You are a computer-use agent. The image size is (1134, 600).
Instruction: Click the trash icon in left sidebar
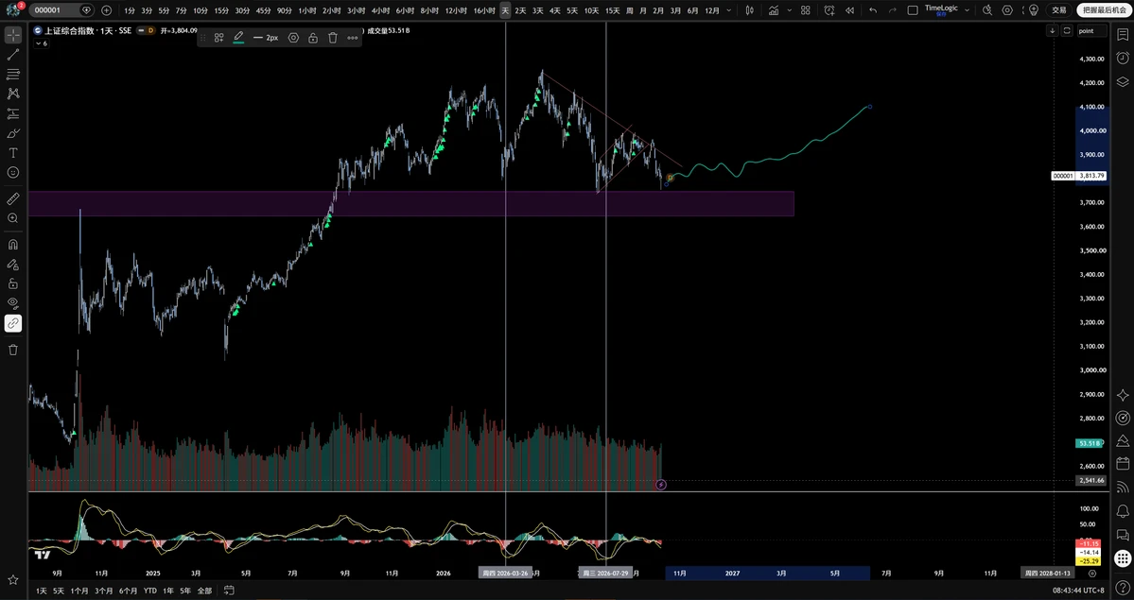[x=13, y=350]
